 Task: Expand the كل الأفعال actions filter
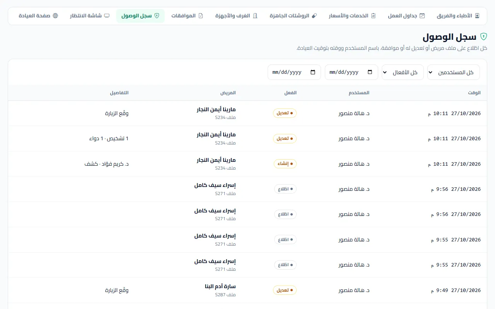coord(403,72)
